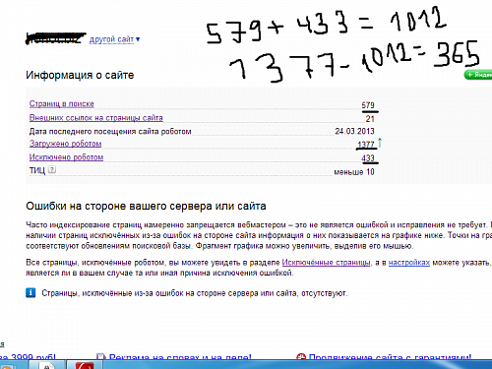Viewport: 492px width, 369px height.
Task: Open the 'Загружено роботом' link
Action: (65, 144)
